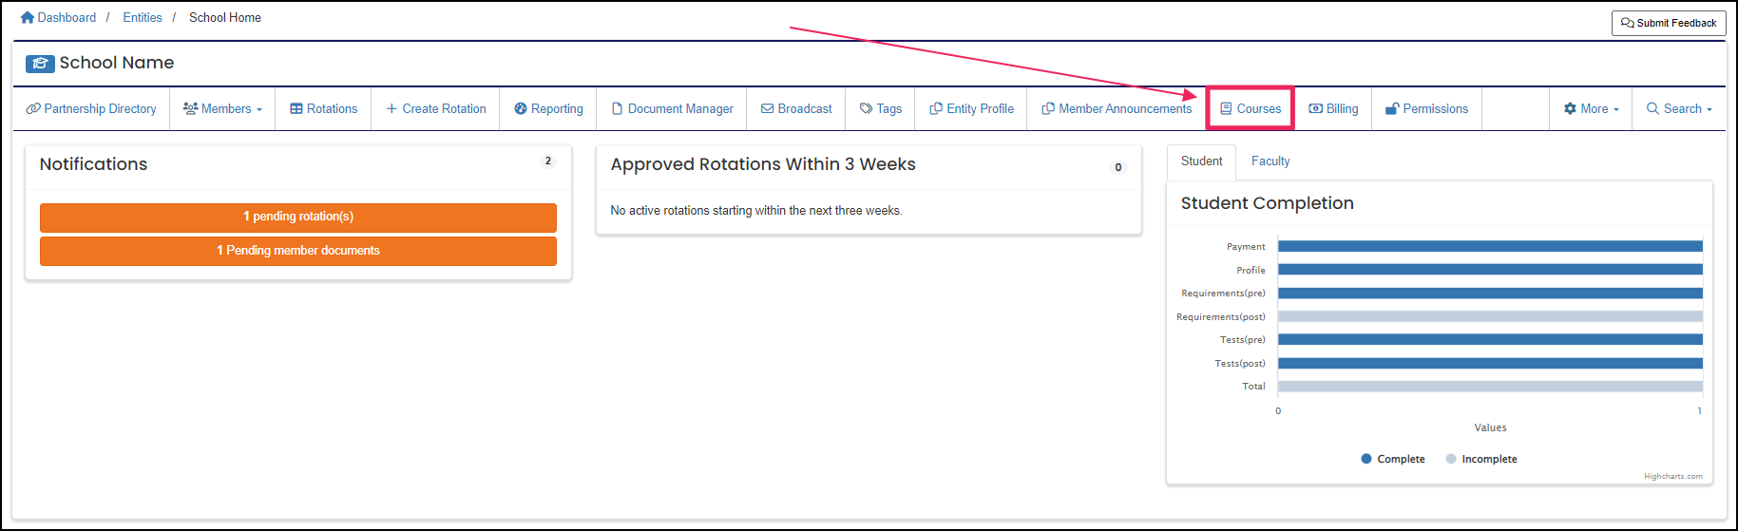Toggle the Incomplete legend series
1738x531 pixels.
(1481, 459)
